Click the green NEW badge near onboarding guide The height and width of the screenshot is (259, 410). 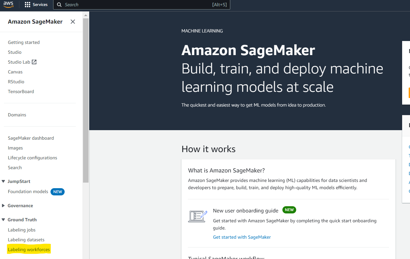click(289, 210)
